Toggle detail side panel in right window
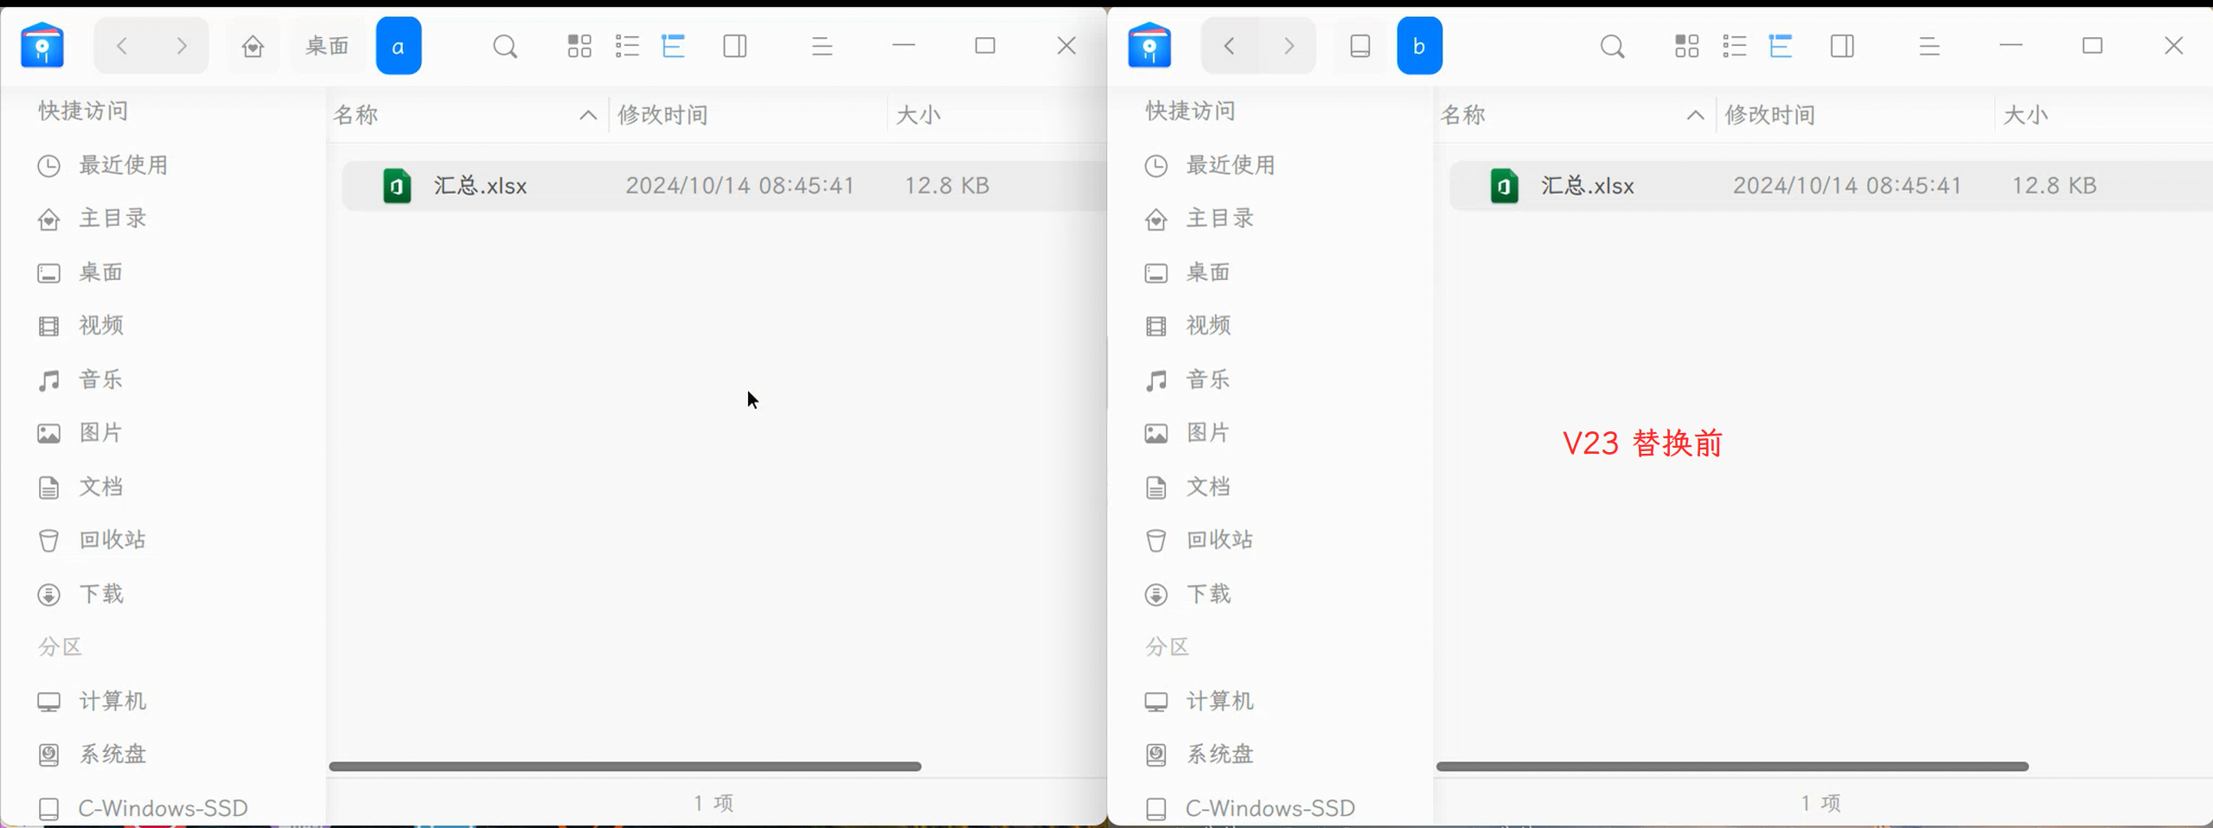Image resolution: width=2213 pixels, height=828 pixels. coord(1842,46)
